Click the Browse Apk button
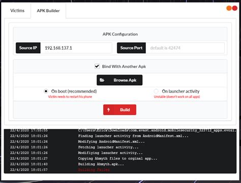 (x=119, y=80)
